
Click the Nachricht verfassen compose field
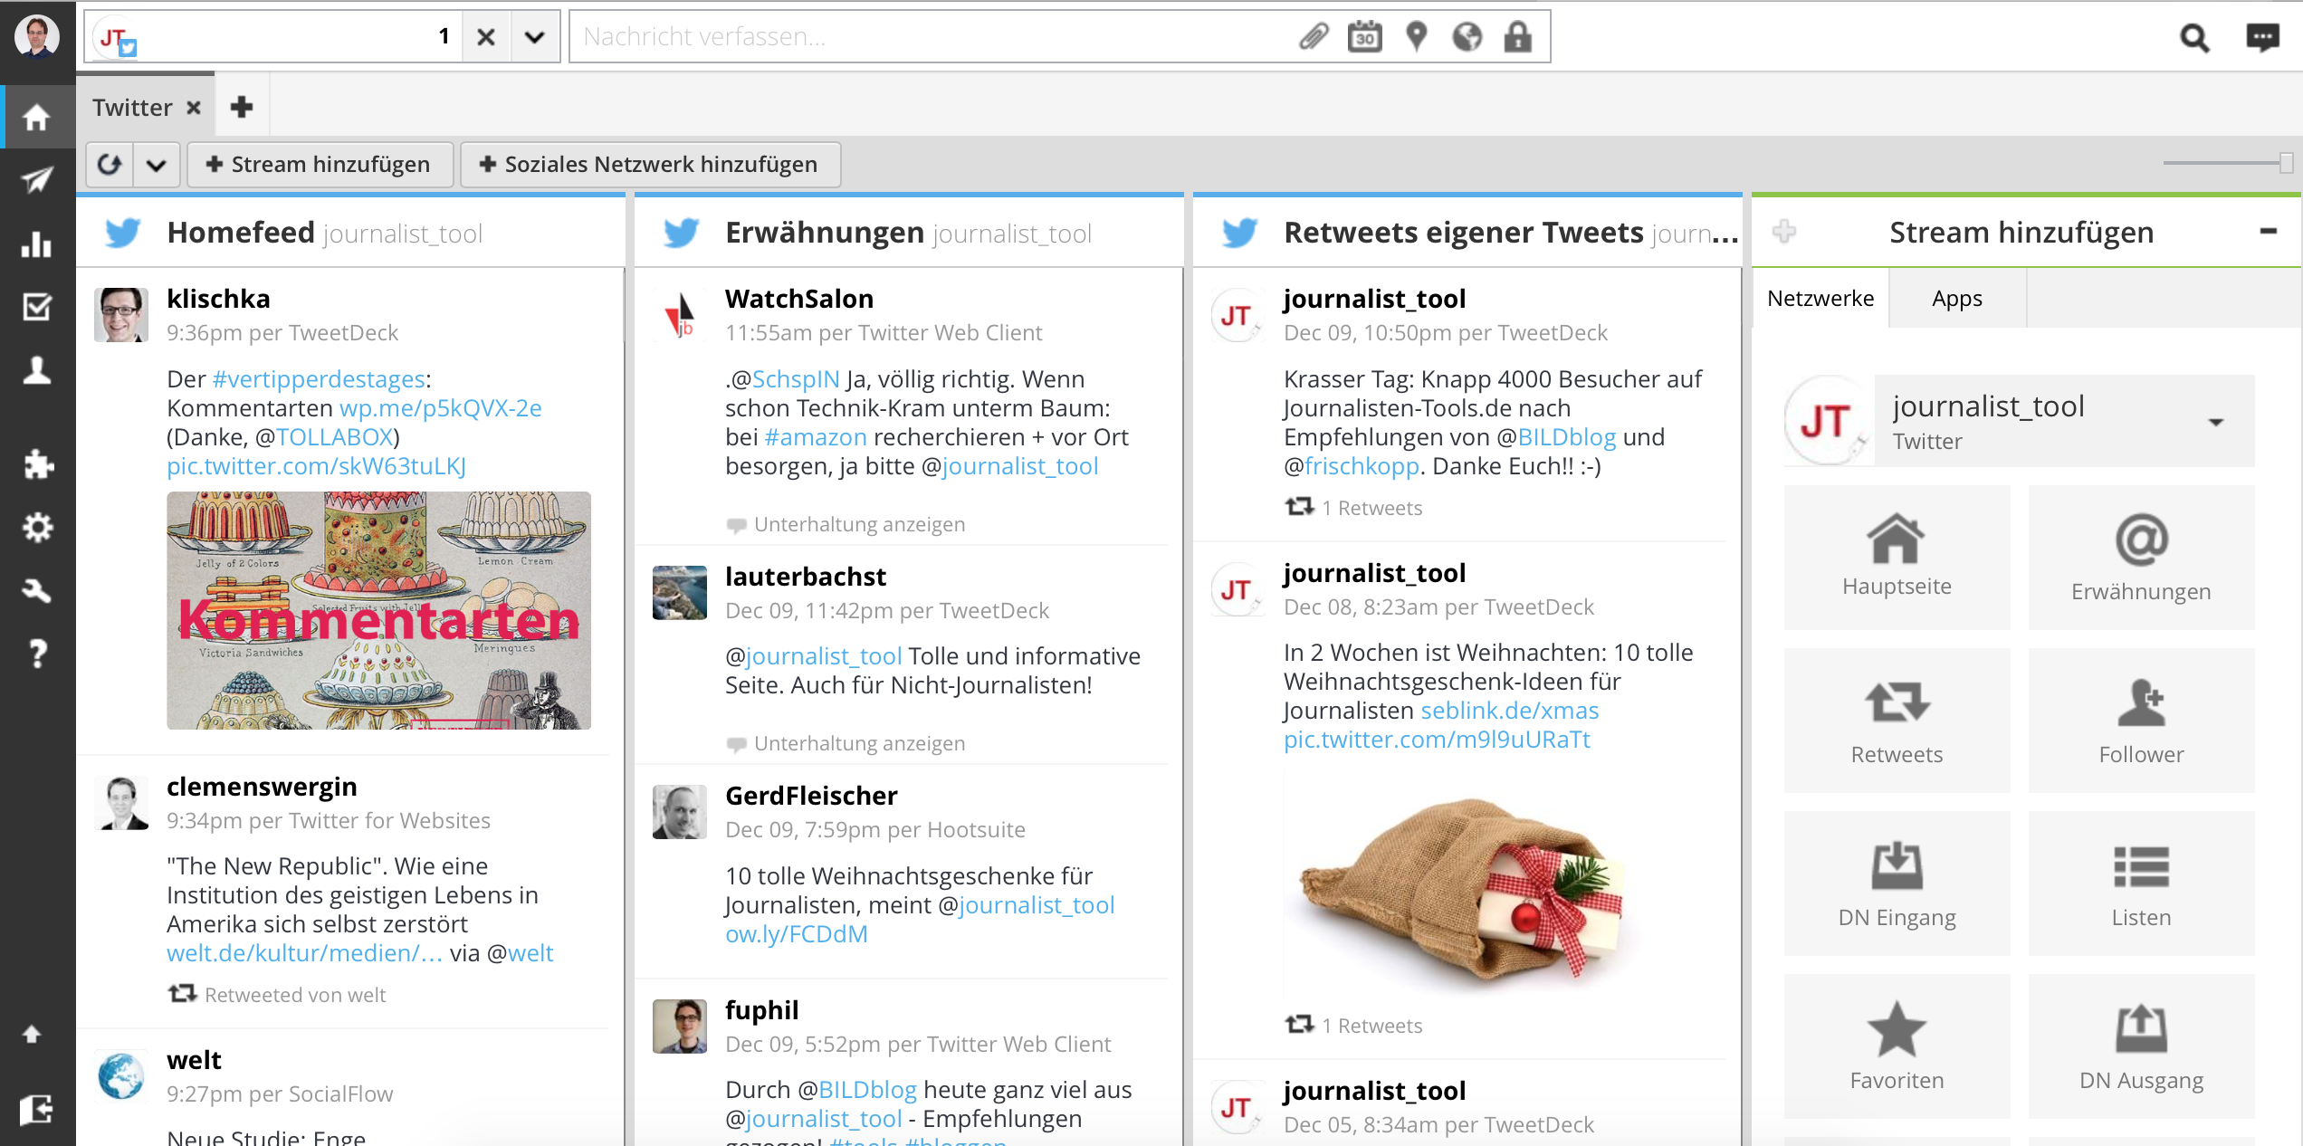tap(932, 36)
